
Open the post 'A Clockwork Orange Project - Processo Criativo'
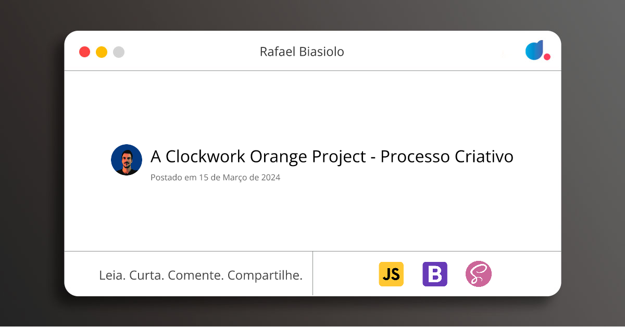332,156
